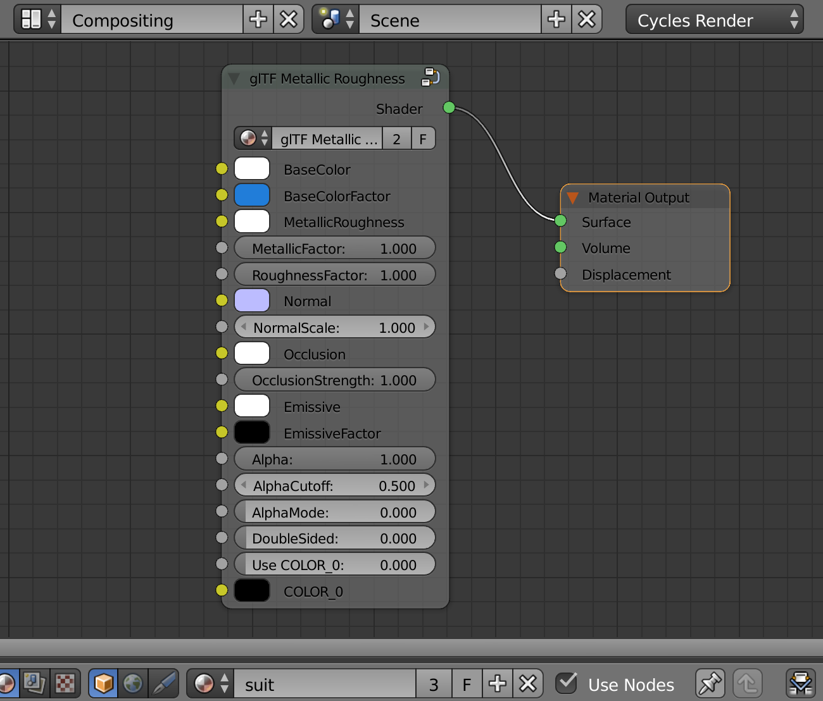
Task: Click the node group icon in glTF node header
Action: point(430,78)
